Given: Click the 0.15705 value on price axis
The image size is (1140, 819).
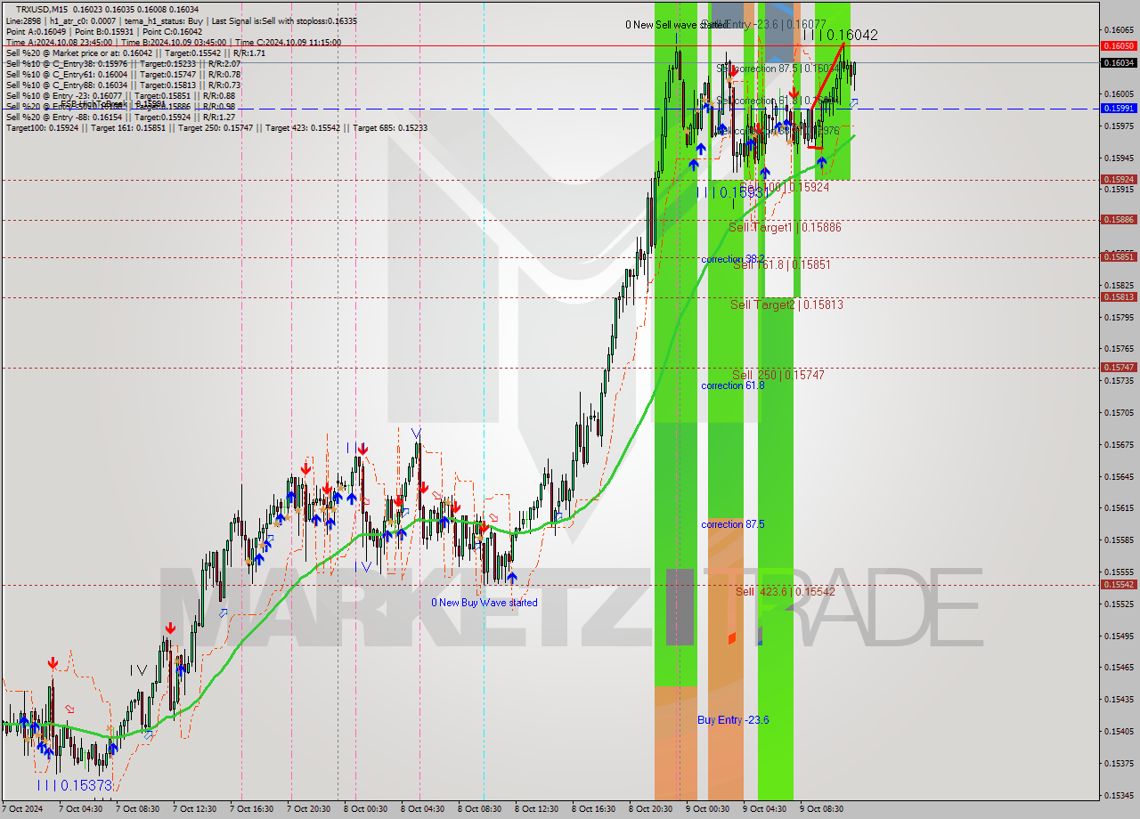Looking at the screenshot, I should (1119, 412).
